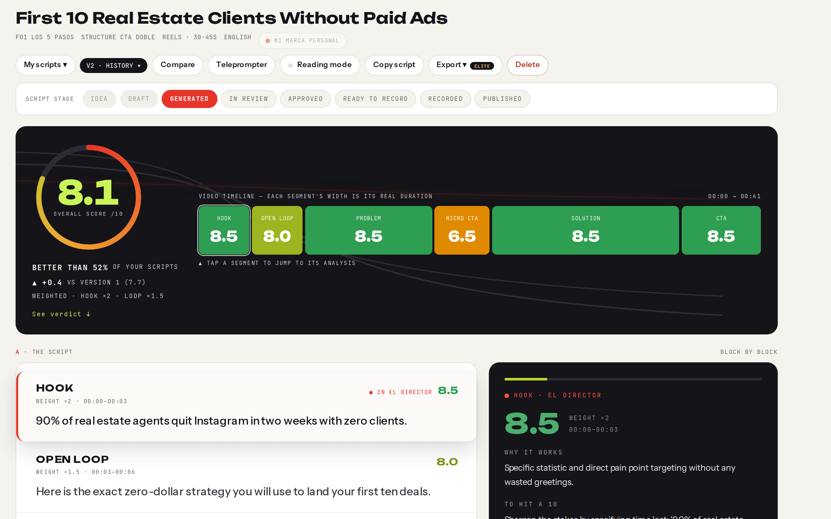Click the '00:00 → 00:41' duration text
The image size is (831, 519).
[734, 196]
